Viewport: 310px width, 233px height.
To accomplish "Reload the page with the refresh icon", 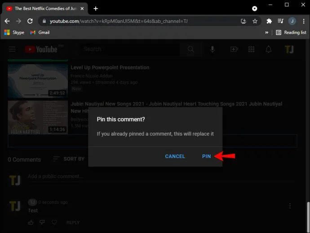I will point(30,21).
